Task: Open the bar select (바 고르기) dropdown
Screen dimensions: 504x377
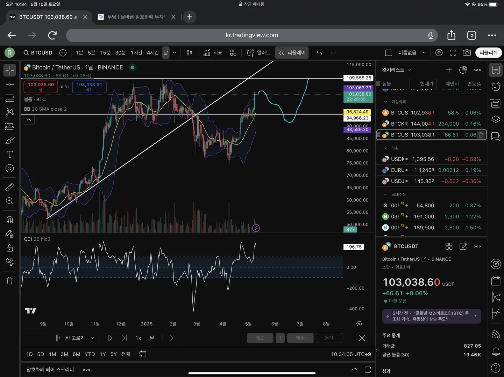Action: click(75, 338)
